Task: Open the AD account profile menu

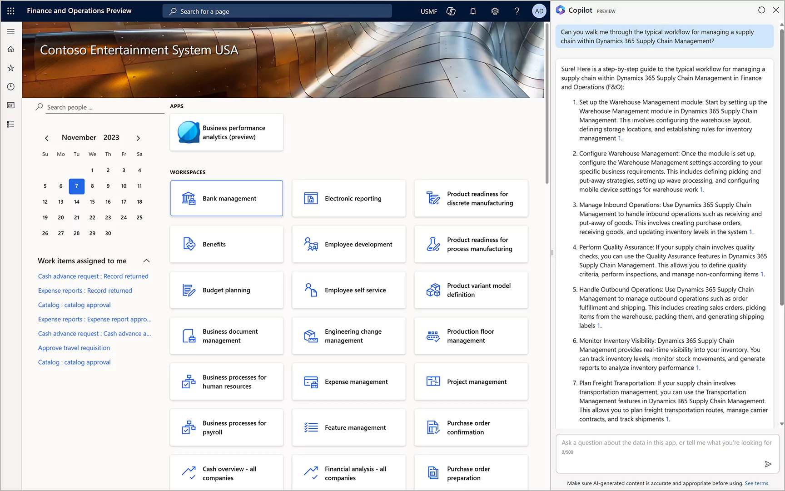Action: [539, 11]
